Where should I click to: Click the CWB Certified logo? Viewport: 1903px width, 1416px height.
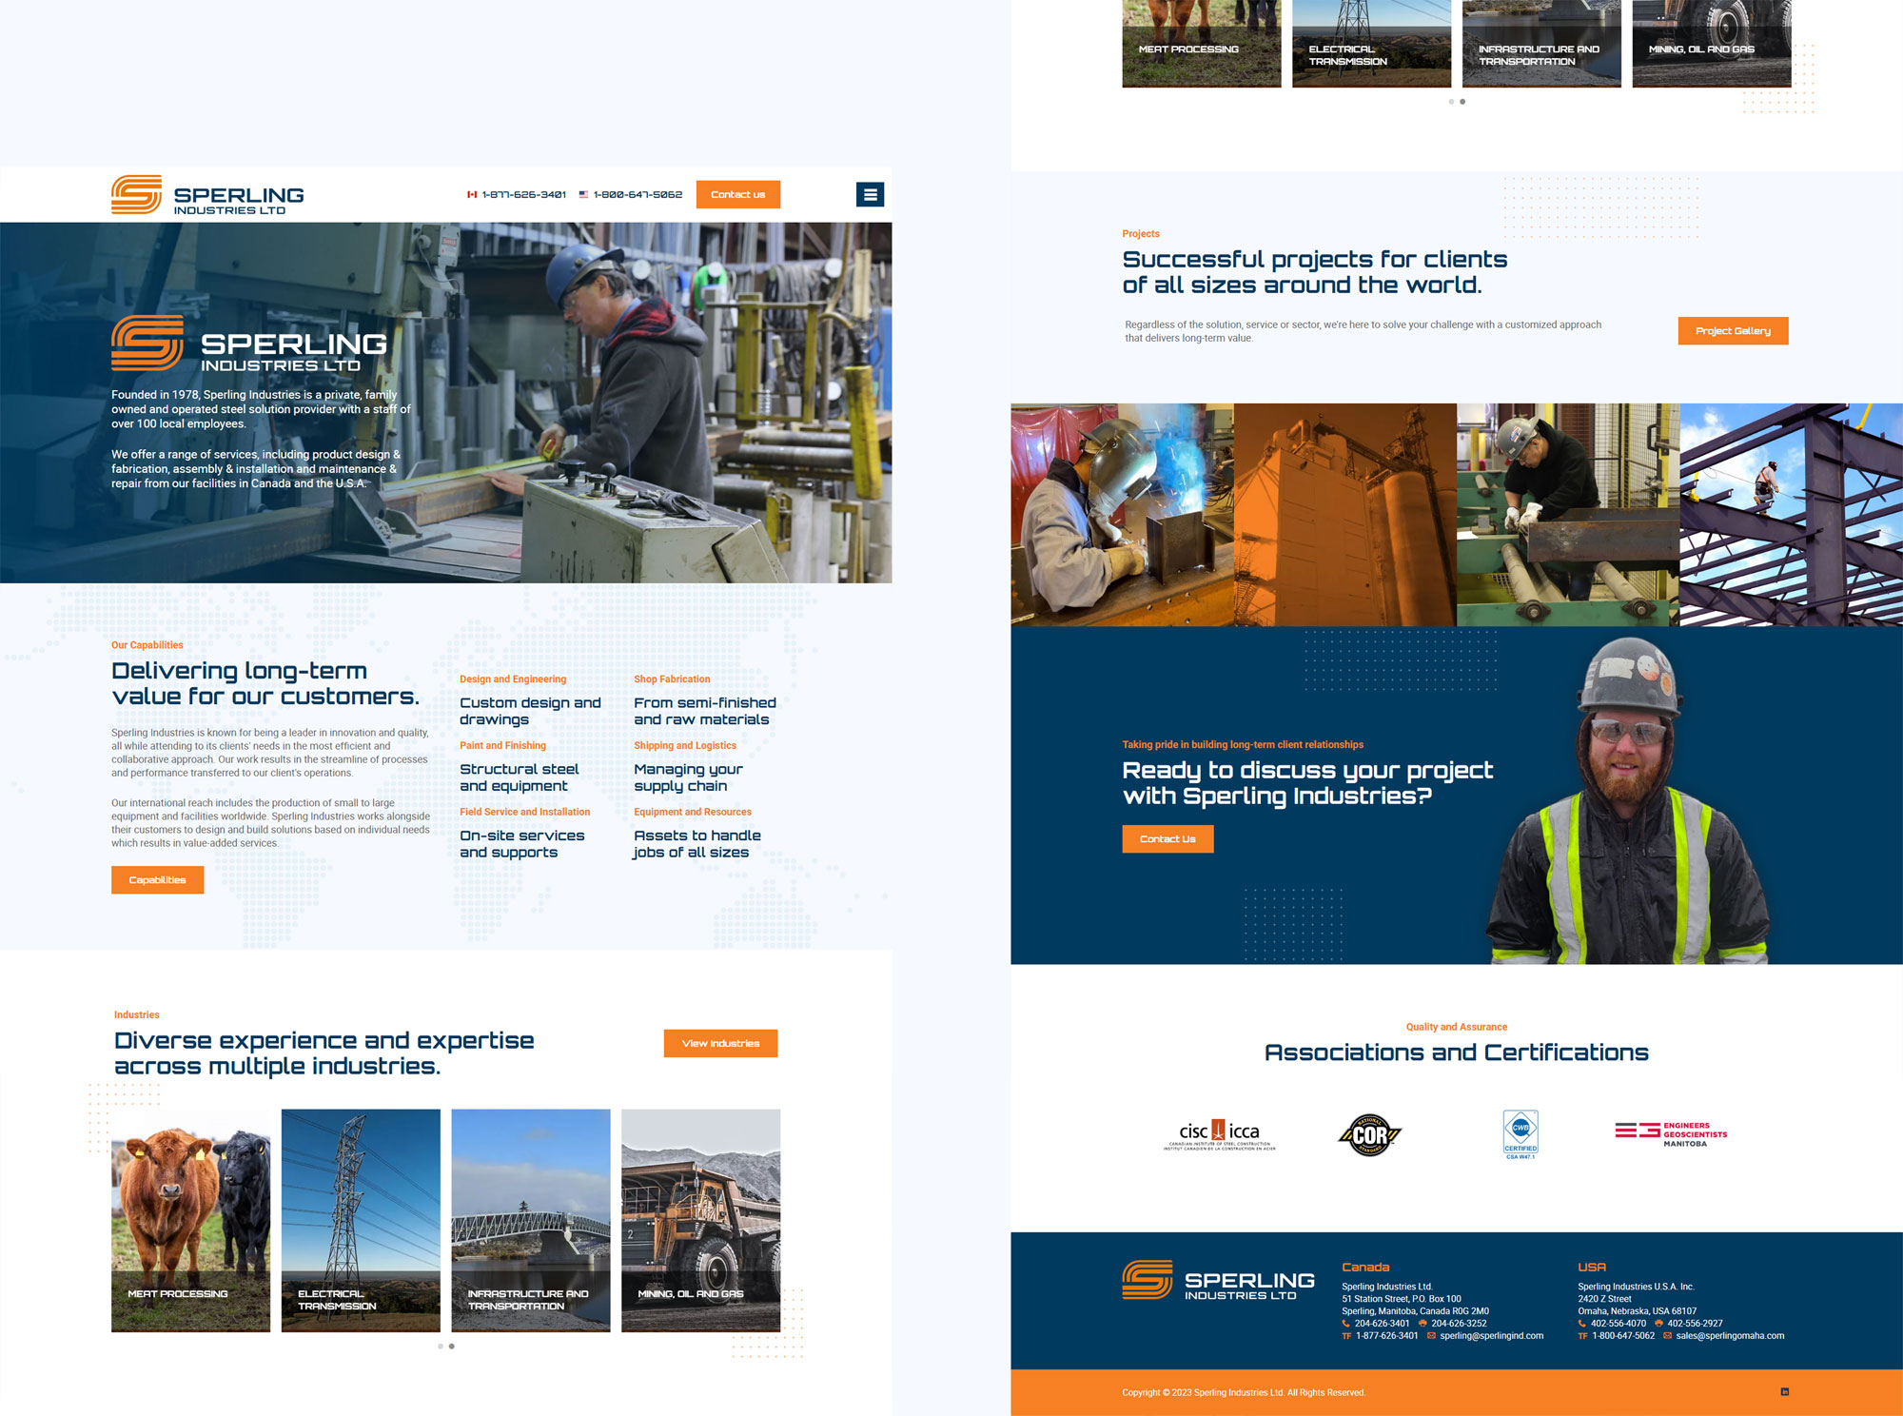1520,1134
